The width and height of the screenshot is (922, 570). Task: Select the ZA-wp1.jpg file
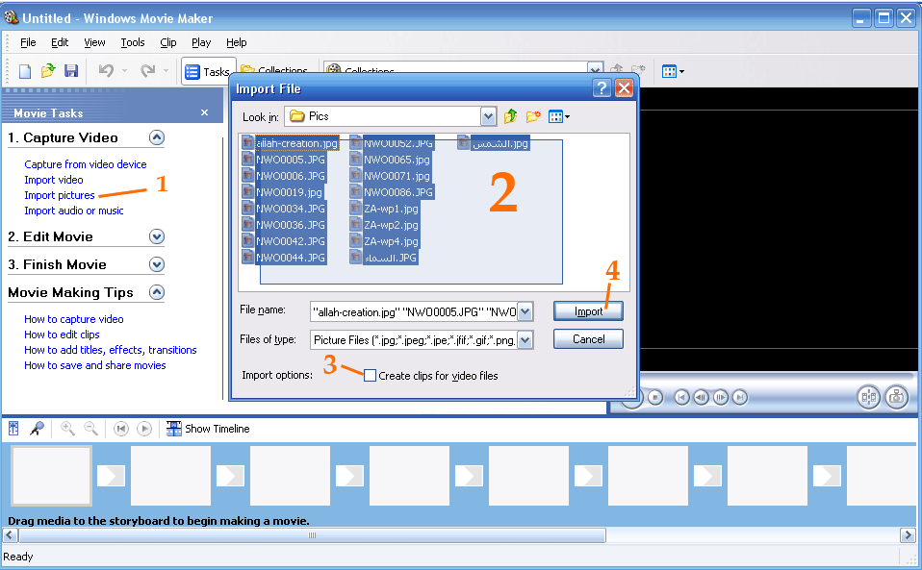tap(385, 209)
